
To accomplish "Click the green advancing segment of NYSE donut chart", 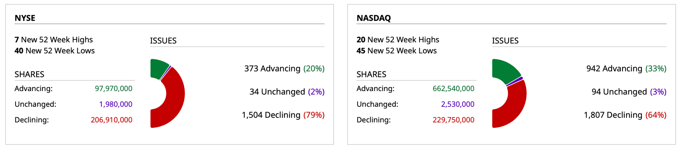I will (x=159, y=68).
